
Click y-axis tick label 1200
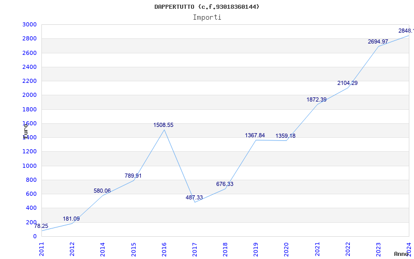click(29, 152)
